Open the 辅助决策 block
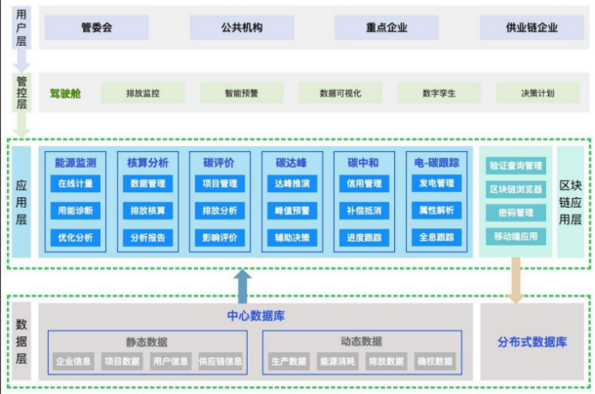This screenshot has width=595, height=394. (293, 238)
